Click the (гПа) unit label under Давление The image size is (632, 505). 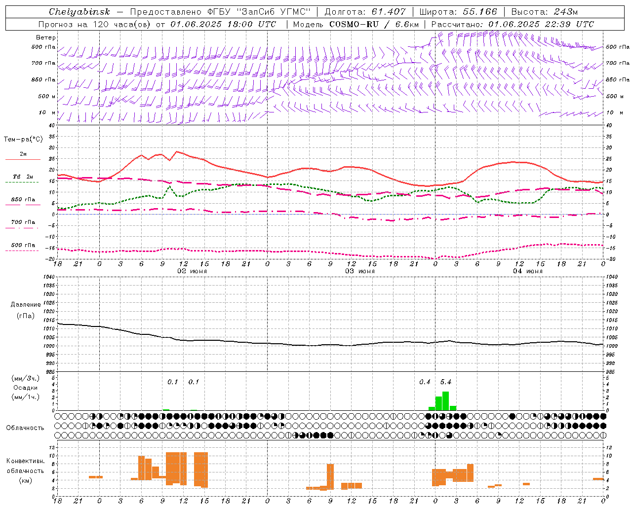[26, 316]
